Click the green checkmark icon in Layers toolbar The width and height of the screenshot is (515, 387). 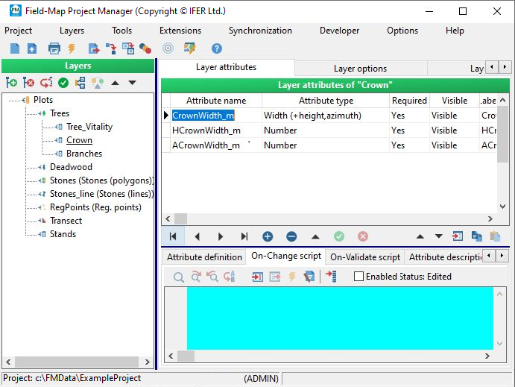(63, 83)
